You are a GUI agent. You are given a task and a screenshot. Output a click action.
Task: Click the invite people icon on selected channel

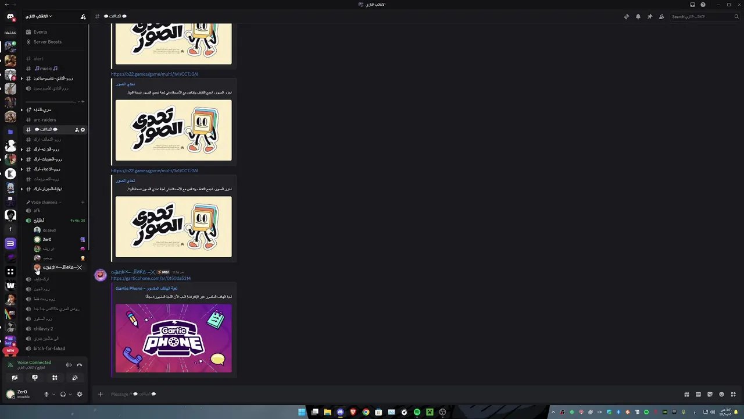pyautogui.click(x=77, y=130)
